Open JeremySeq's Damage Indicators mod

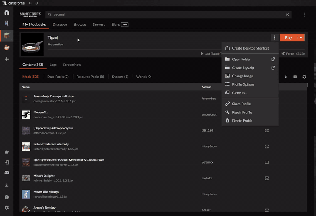[x=54, y=97]
